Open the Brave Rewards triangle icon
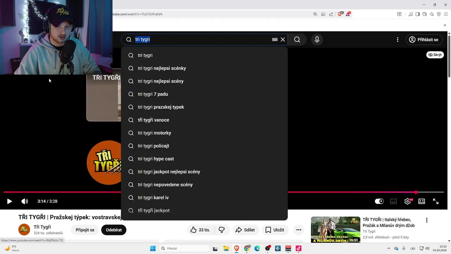The image size is (451, 254). point(348,14)
